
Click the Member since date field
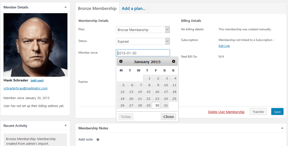point(143,53)
